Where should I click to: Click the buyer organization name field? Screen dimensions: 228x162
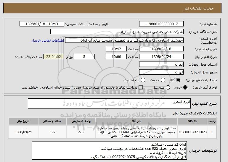(117, 32)
